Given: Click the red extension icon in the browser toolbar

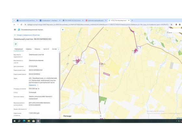Looking at the screenshot, I should click(176, 24).
